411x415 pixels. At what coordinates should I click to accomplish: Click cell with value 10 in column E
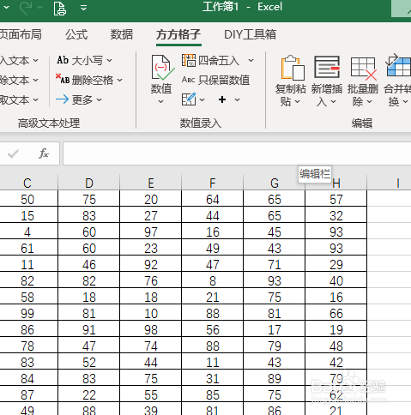click(151, 313)
